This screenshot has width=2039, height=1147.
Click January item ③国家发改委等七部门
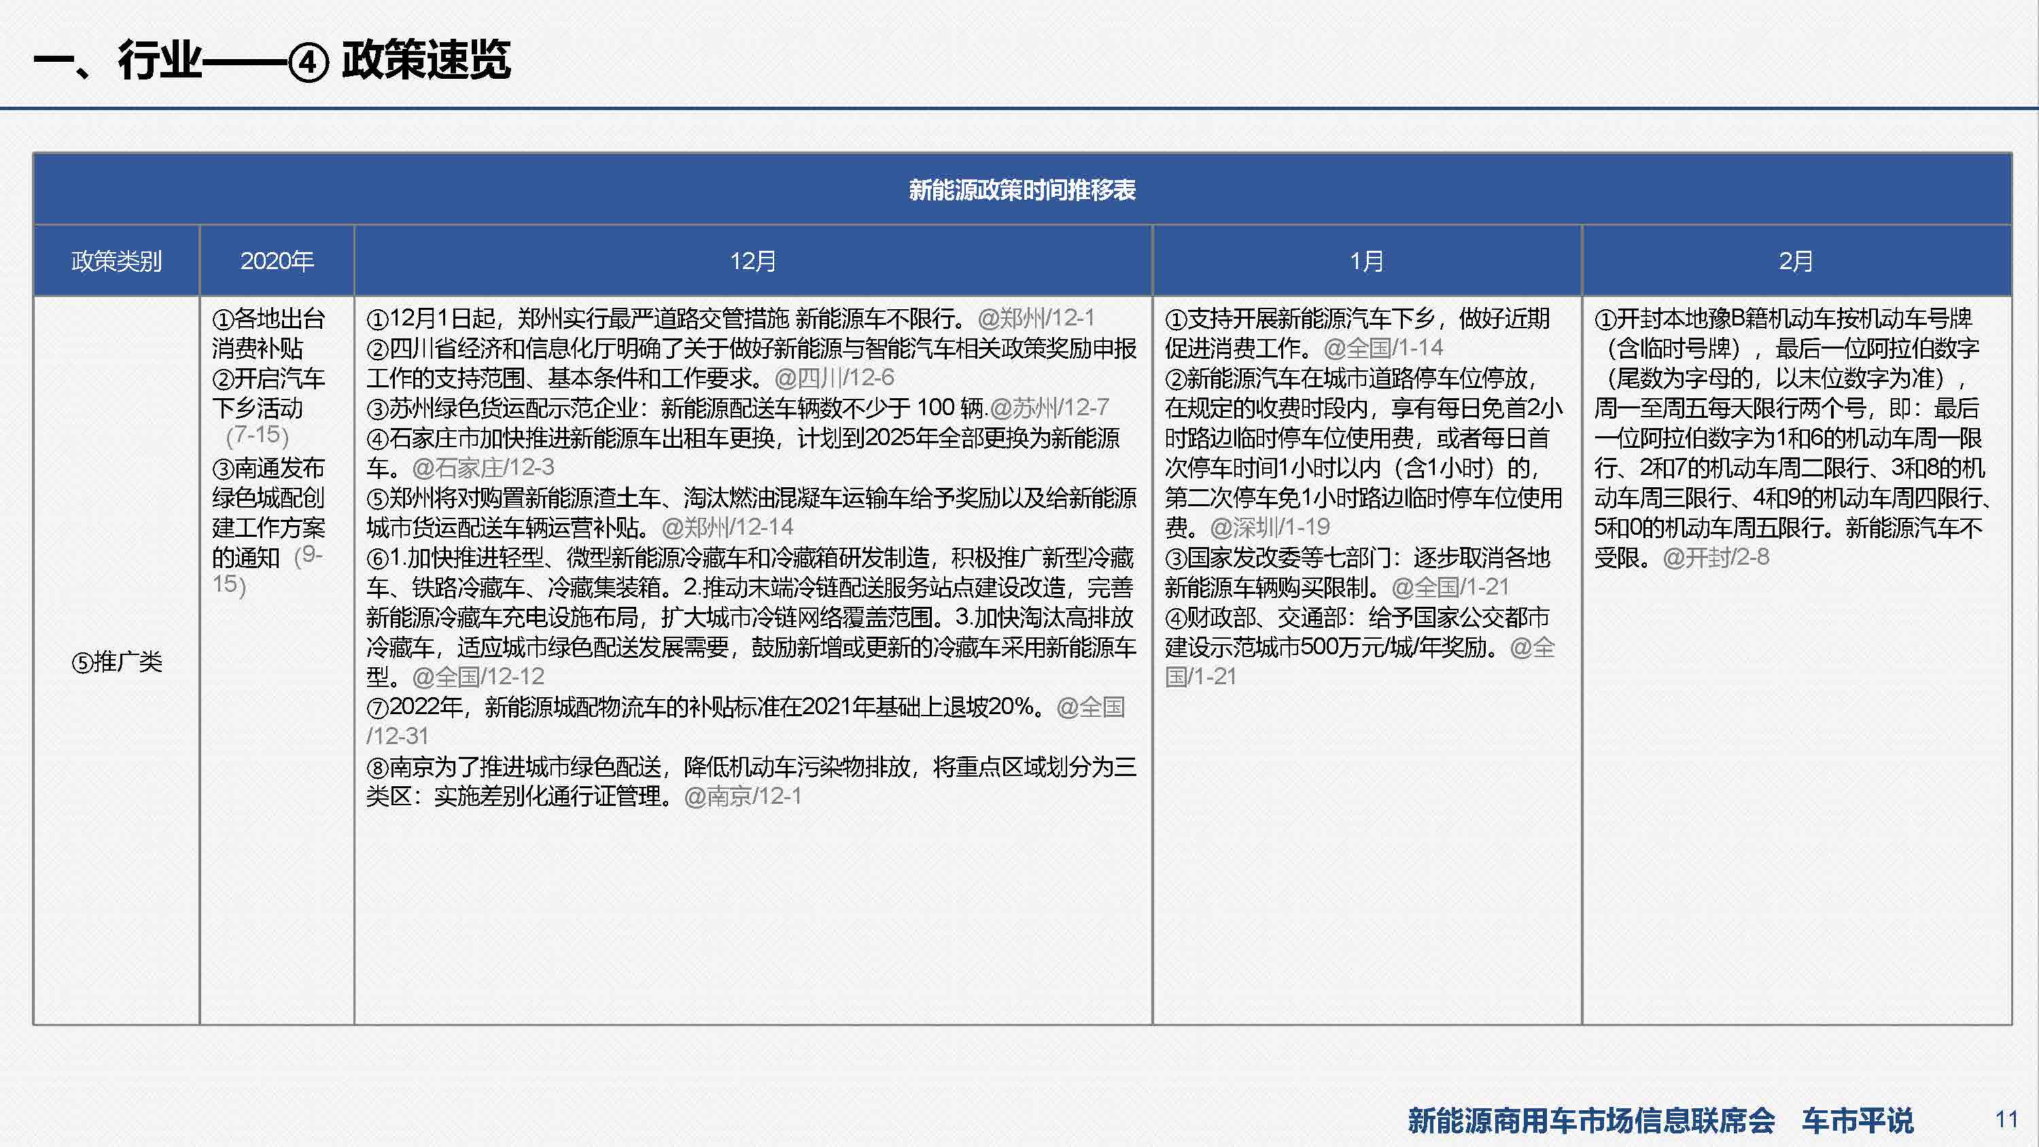pyautogui.click(x=1357, y=572)
